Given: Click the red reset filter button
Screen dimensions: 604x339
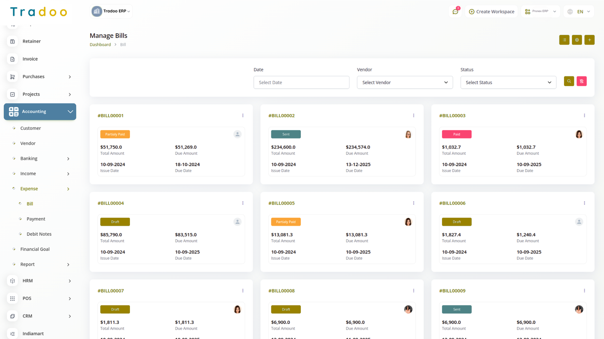Looking at the screenshot, I should (x=581, y=81).
